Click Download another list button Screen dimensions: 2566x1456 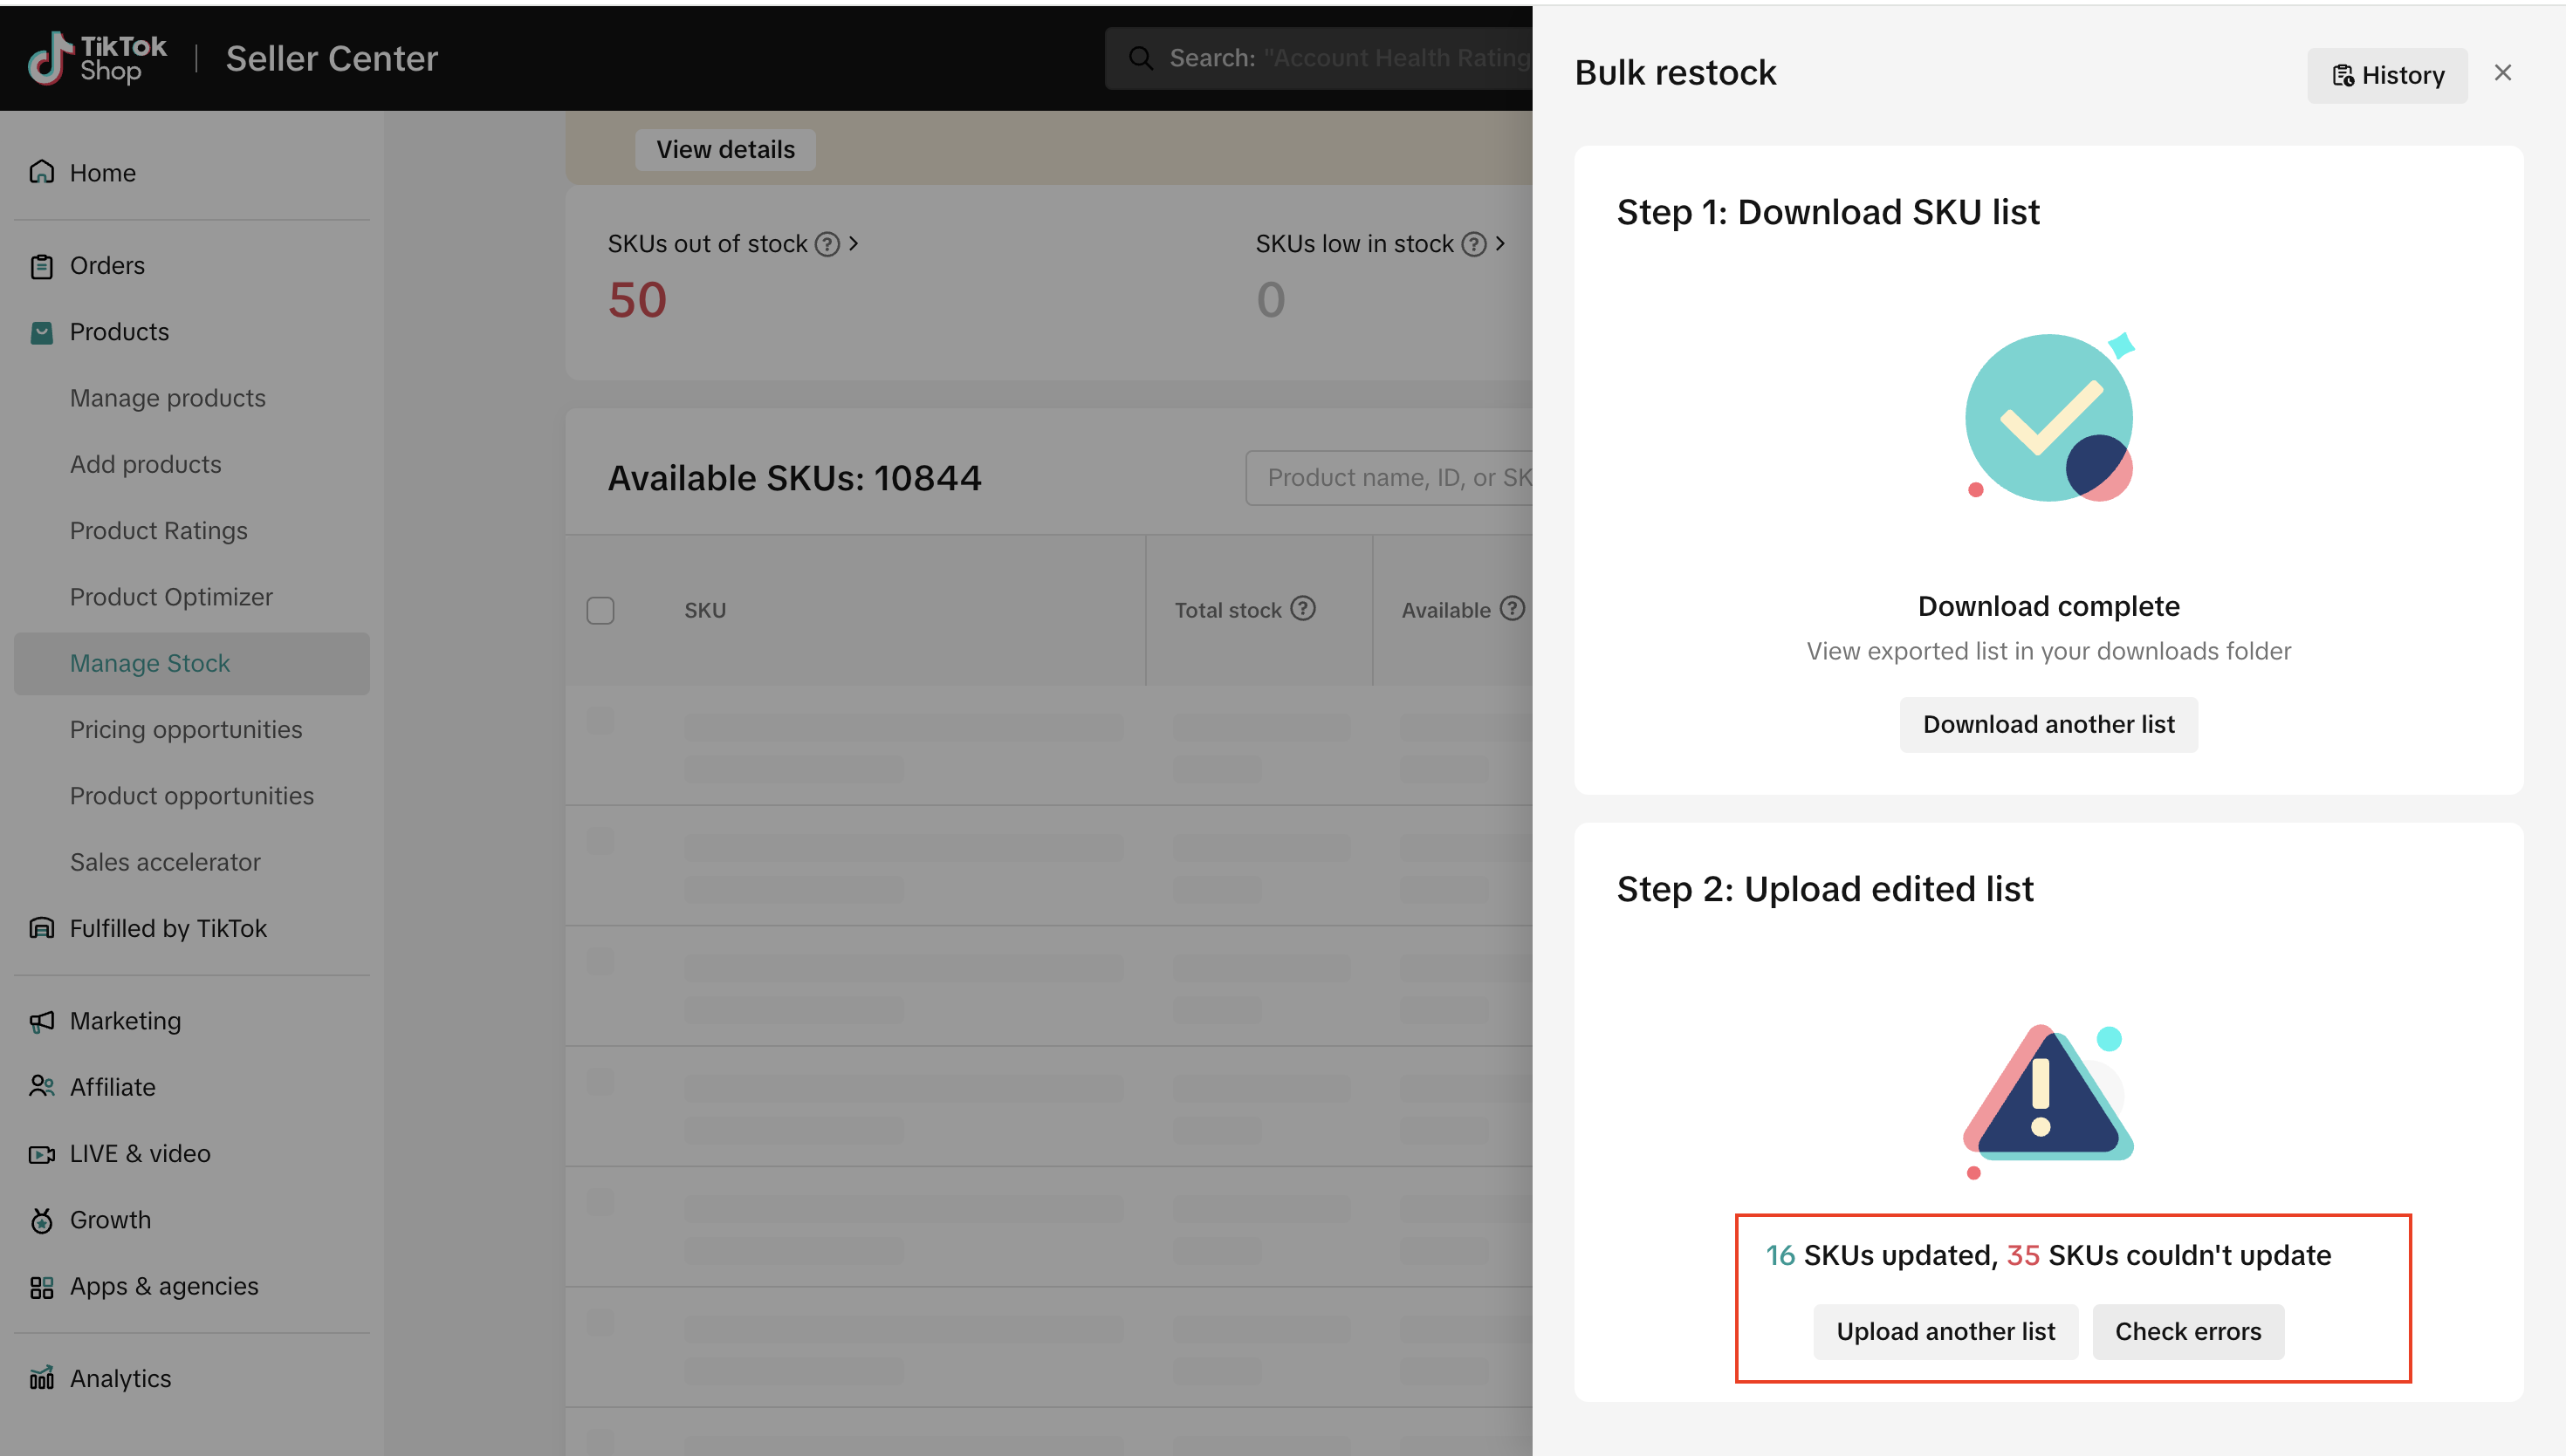click(x=2048, y=724)
